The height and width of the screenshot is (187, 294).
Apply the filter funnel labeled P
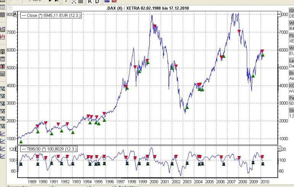pyautogui.click(x=3, y=126)
